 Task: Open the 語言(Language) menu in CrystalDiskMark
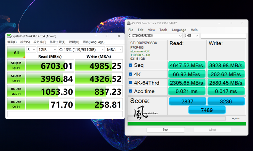[x=93, y=42]
